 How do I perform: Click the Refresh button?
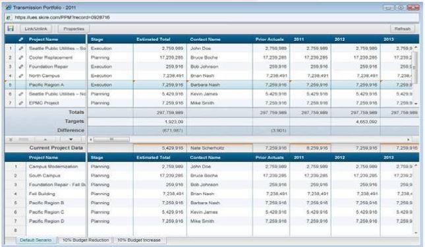403,29
